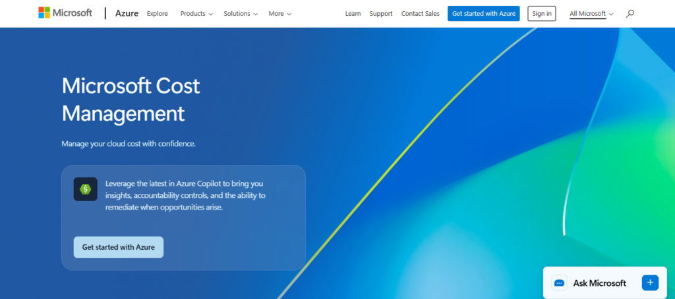Open the Explore menu item
Image resolution: width=675 pixels, height=299 pixels.
tap(158, 14)
